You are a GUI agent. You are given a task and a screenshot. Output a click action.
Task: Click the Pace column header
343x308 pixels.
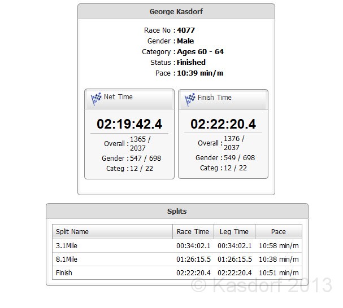278,232
